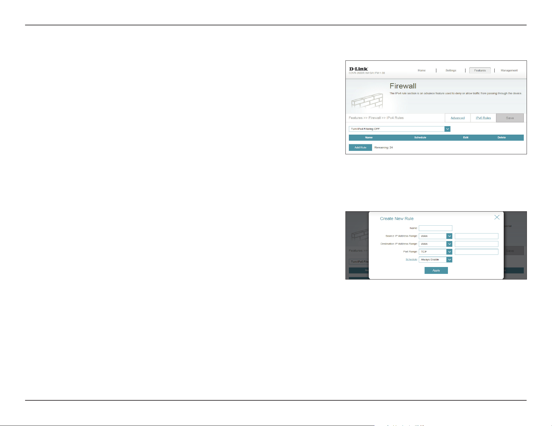Screen dimensions: 552x426
Task: Click the Schedule link in the dialog
Action: pyautogui.click(x=411, y=259)
